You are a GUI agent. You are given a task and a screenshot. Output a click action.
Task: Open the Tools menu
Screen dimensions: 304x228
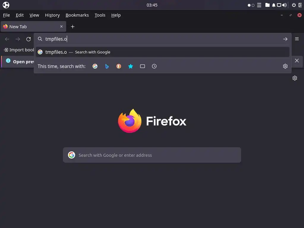point(100,15)
